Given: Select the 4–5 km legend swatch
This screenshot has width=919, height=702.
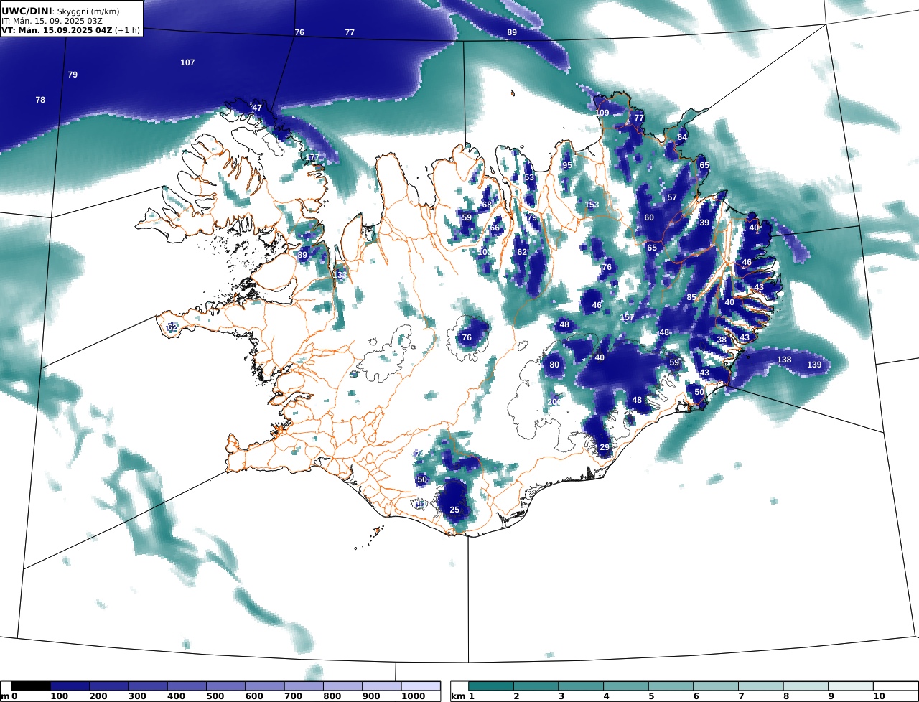Looking at the screenshot, I should tap(626, 686).
